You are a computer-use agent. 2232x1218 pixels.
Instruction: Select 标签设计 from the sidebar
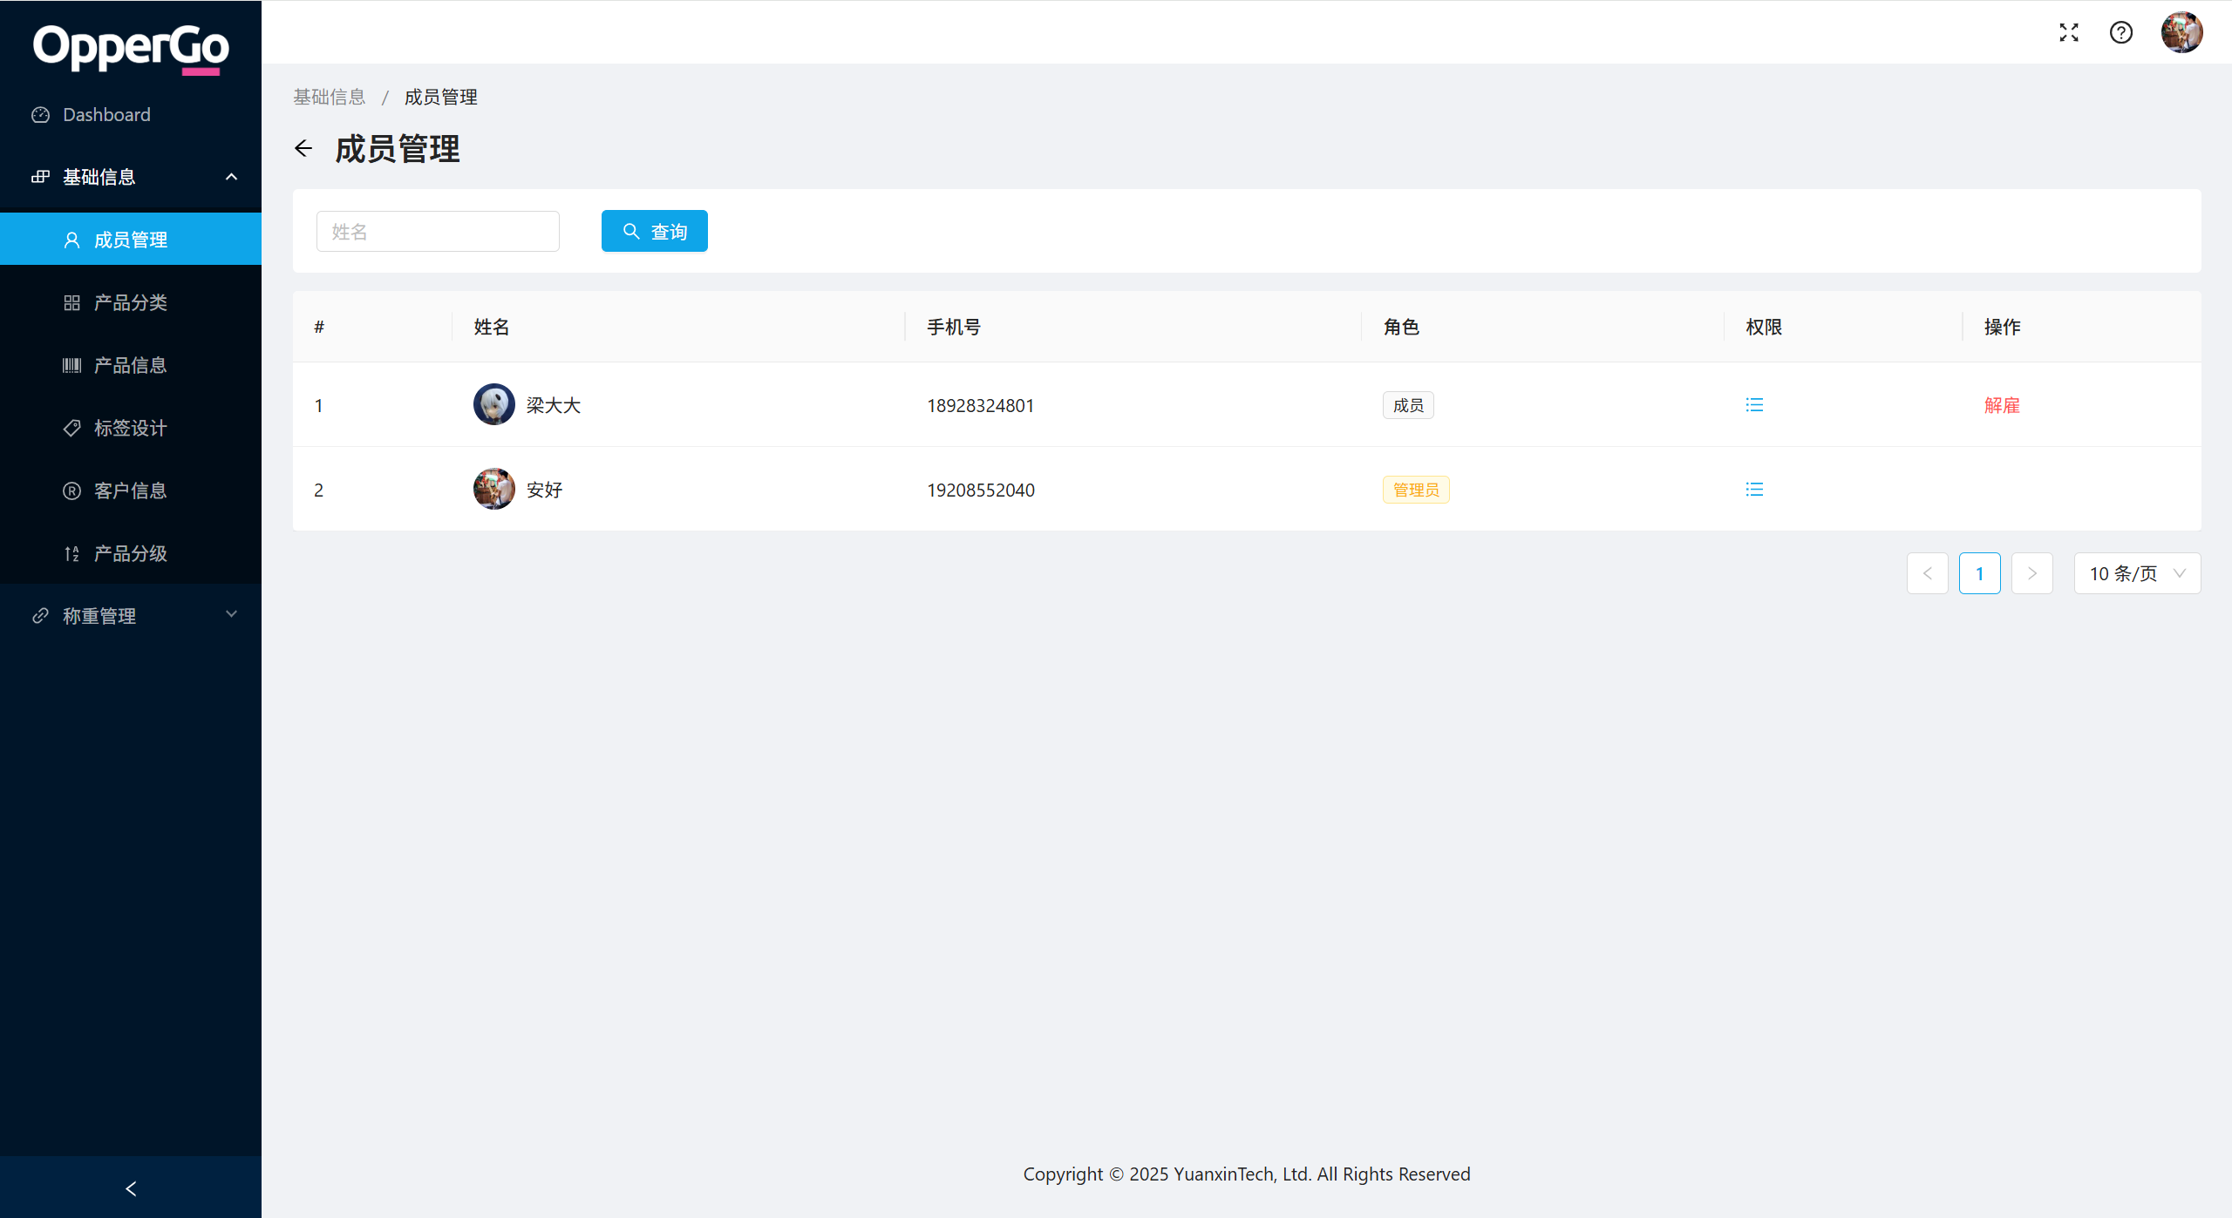131,428
